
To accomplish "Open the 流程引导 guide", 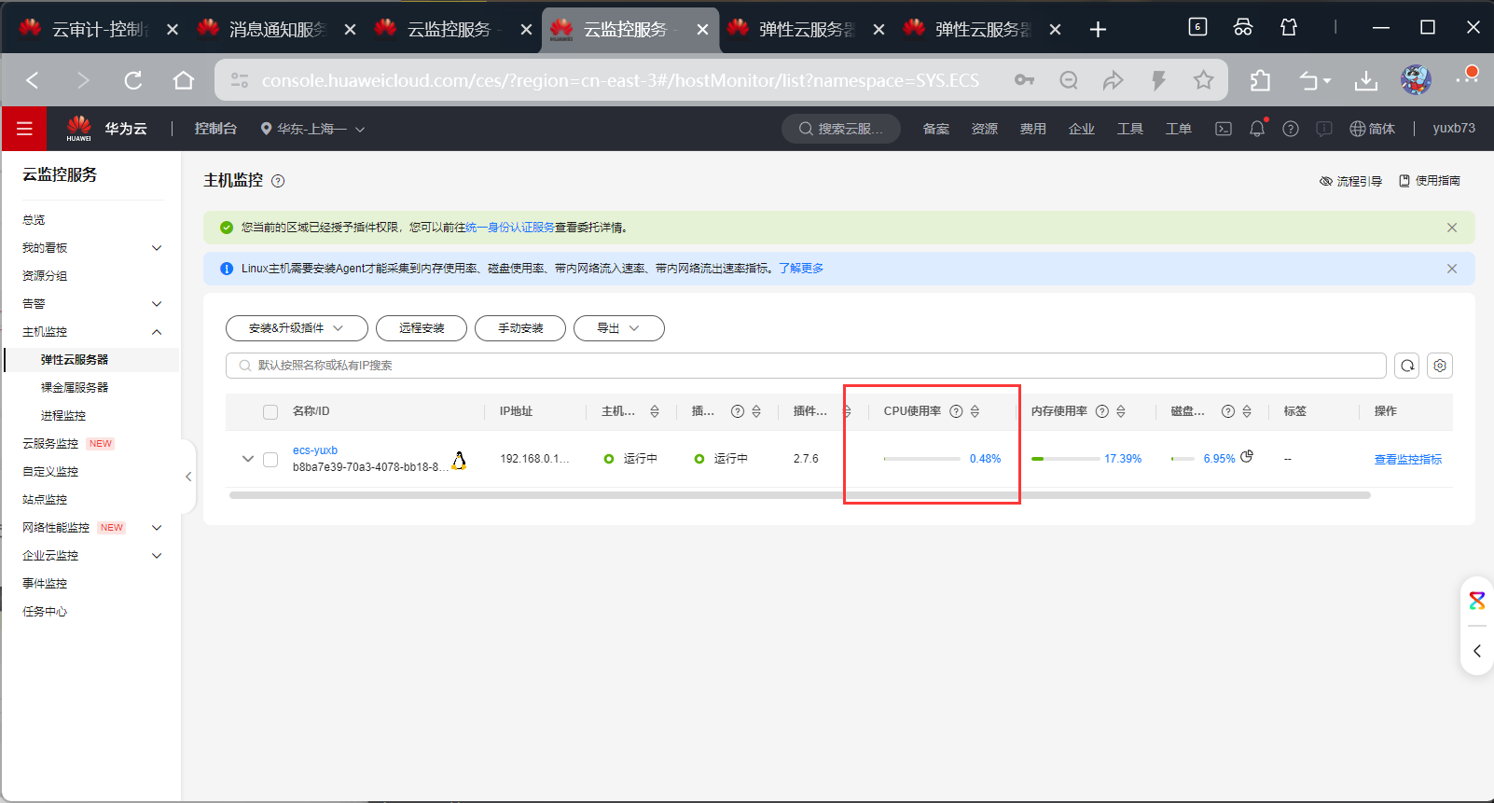I will pyautogui.click(x=1350, y=181).
